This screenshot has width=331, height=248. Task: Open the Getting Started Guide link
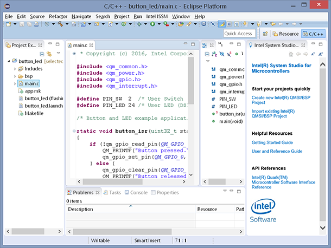point(273,142)
